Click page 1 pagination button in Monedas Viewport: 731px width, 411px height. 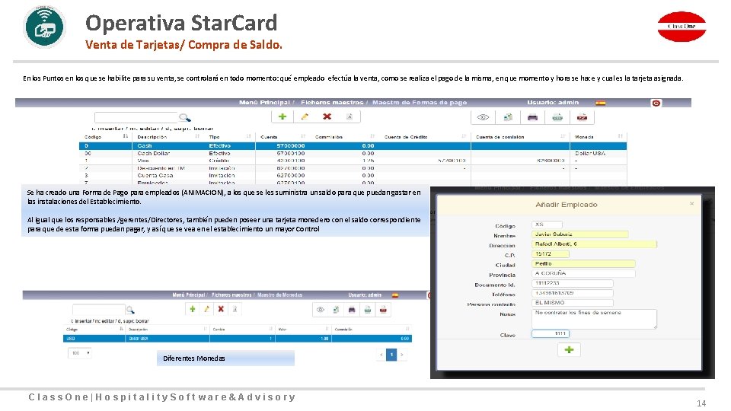point(391,355)
